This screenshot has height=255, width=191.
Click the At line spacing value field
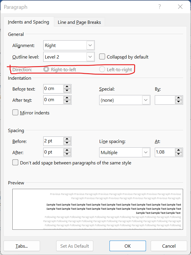165,152
